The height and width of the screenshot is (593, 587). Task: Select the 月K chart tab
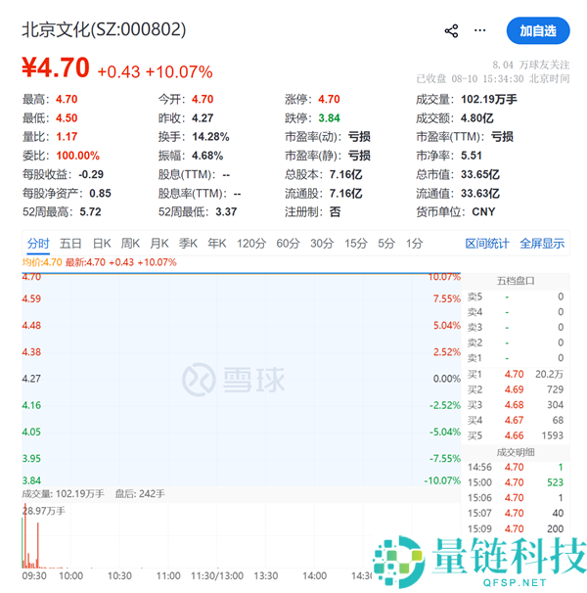point(159,244)
